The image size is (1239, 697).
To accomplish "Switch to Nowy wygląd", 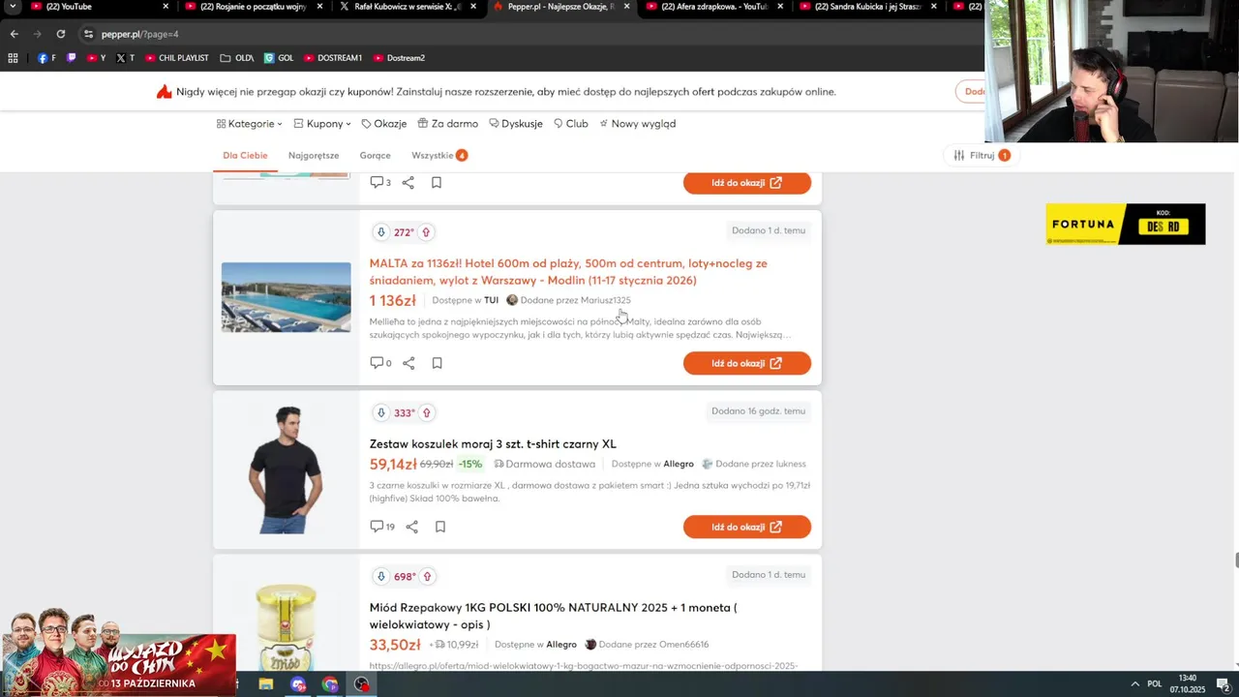I will (x=637, y=124).
